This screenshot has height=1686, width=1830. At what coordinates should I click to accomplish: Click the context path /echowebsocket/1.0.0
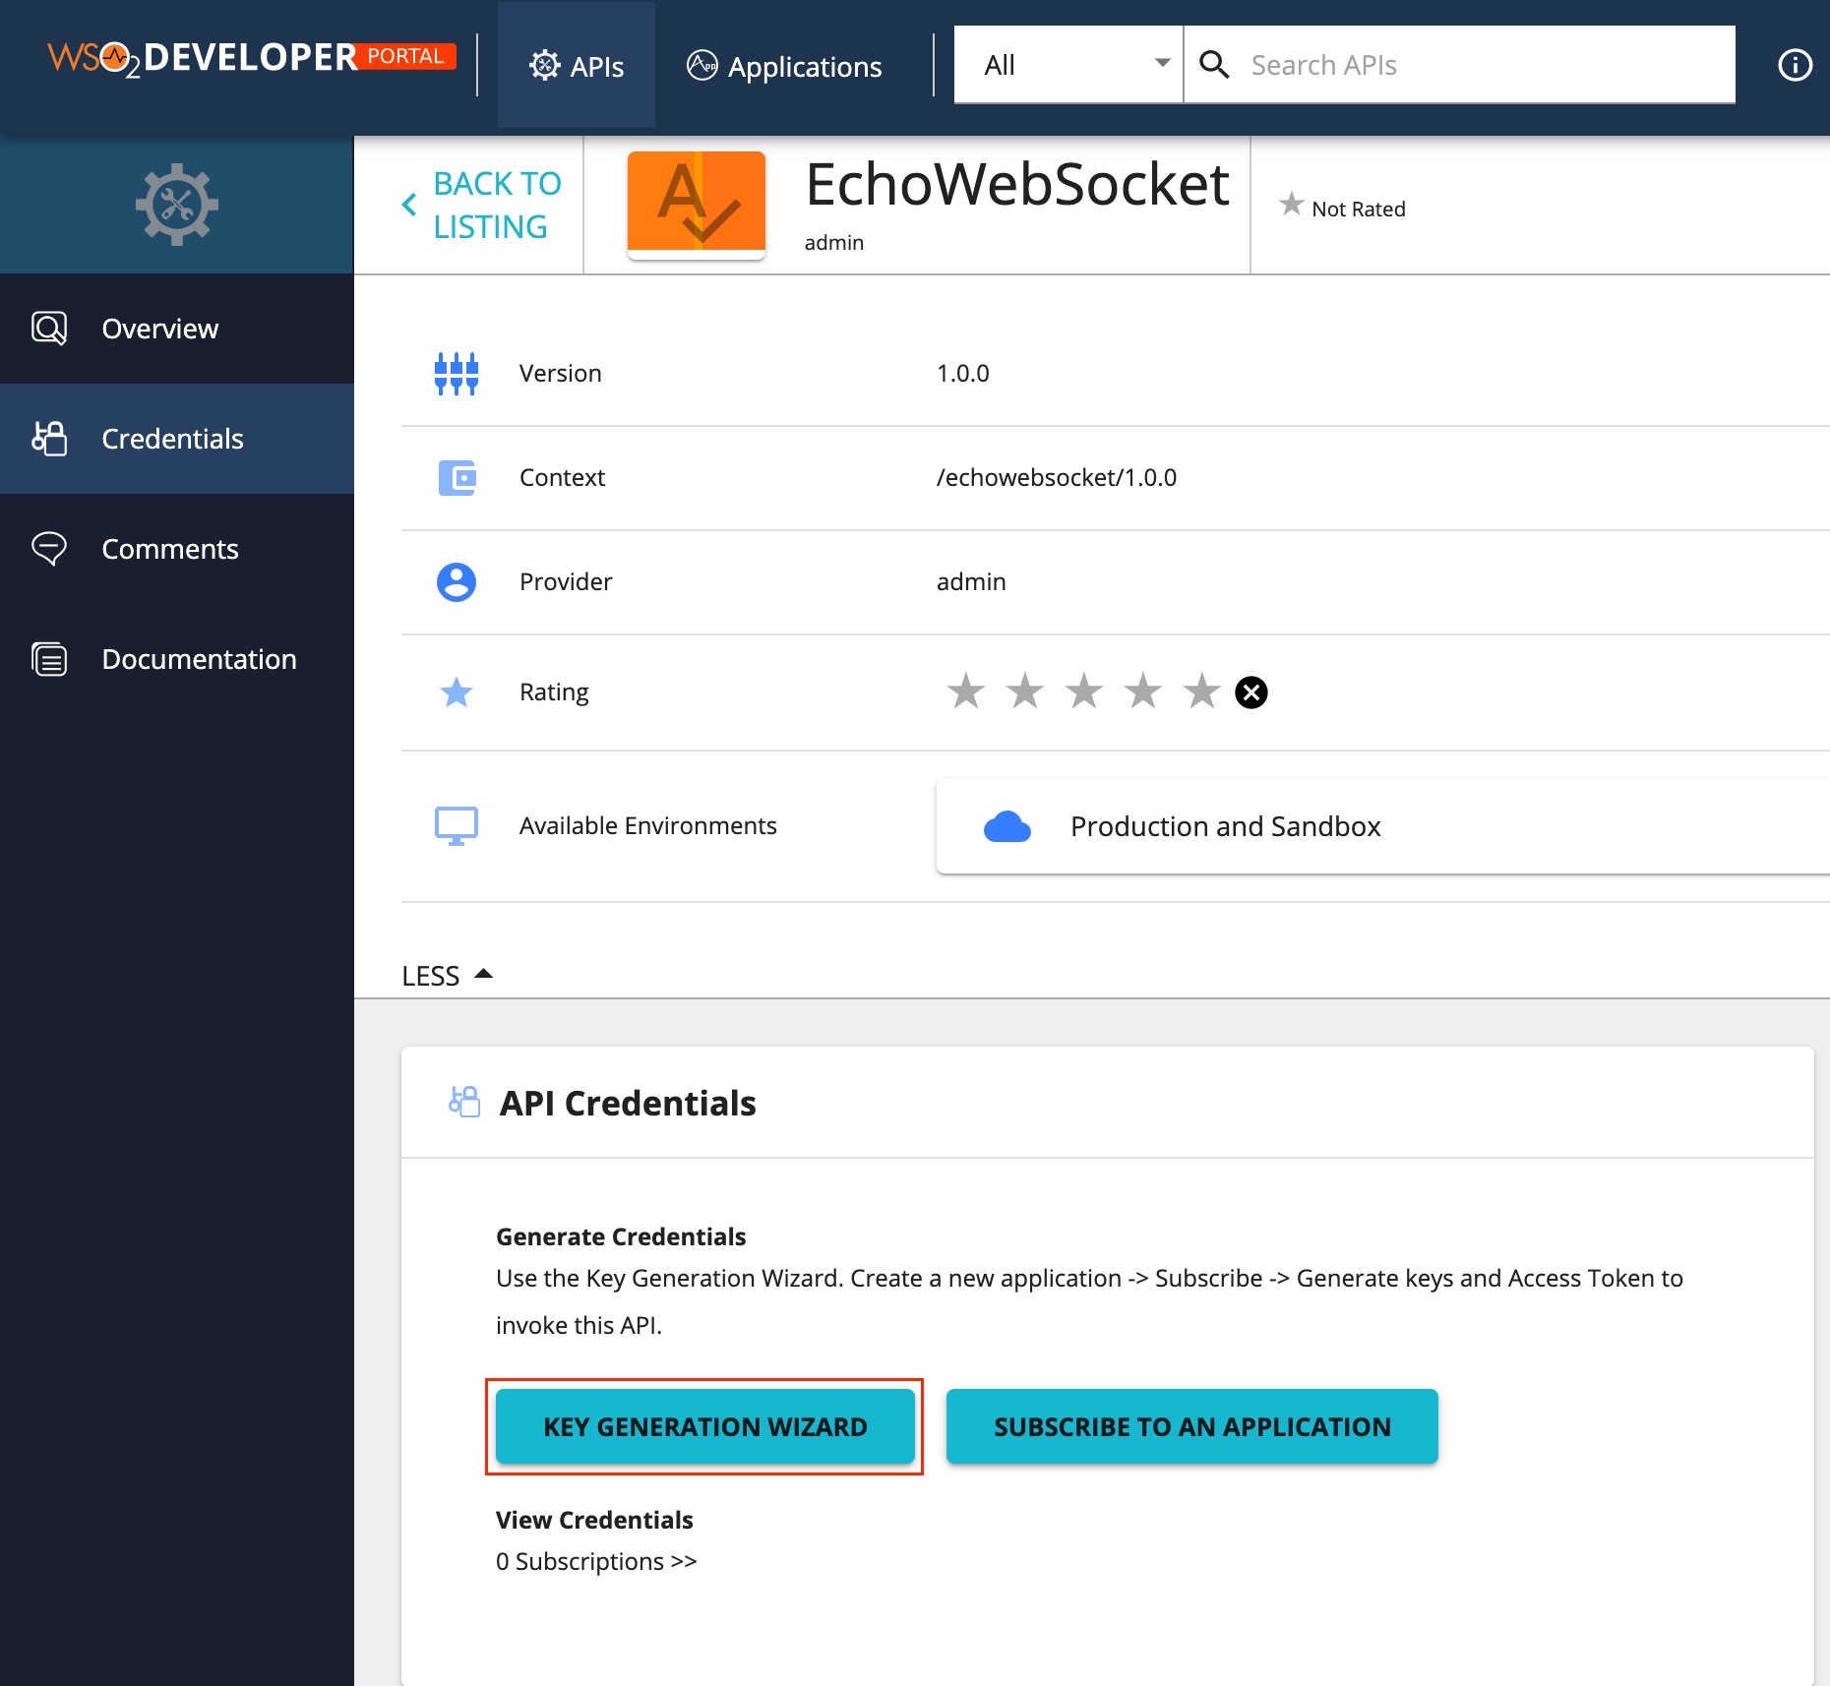(x=1057, y=478)
